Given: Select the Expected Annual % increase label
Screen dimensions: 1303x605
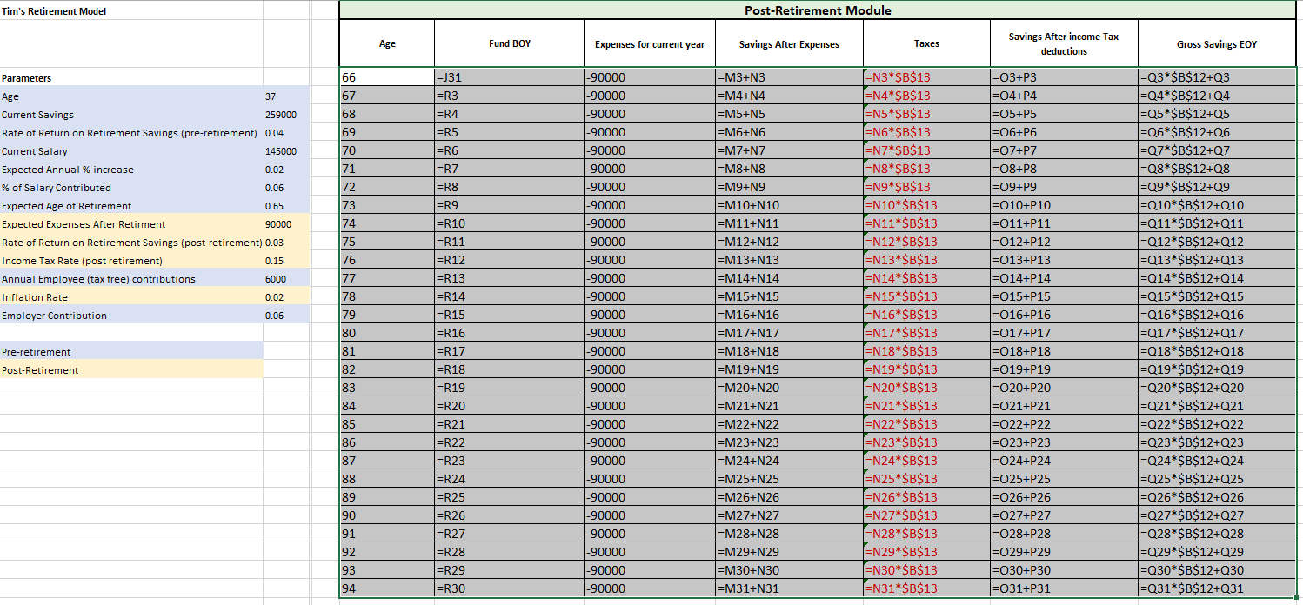Looking at the screenshot, I should (x=131, y=170).
